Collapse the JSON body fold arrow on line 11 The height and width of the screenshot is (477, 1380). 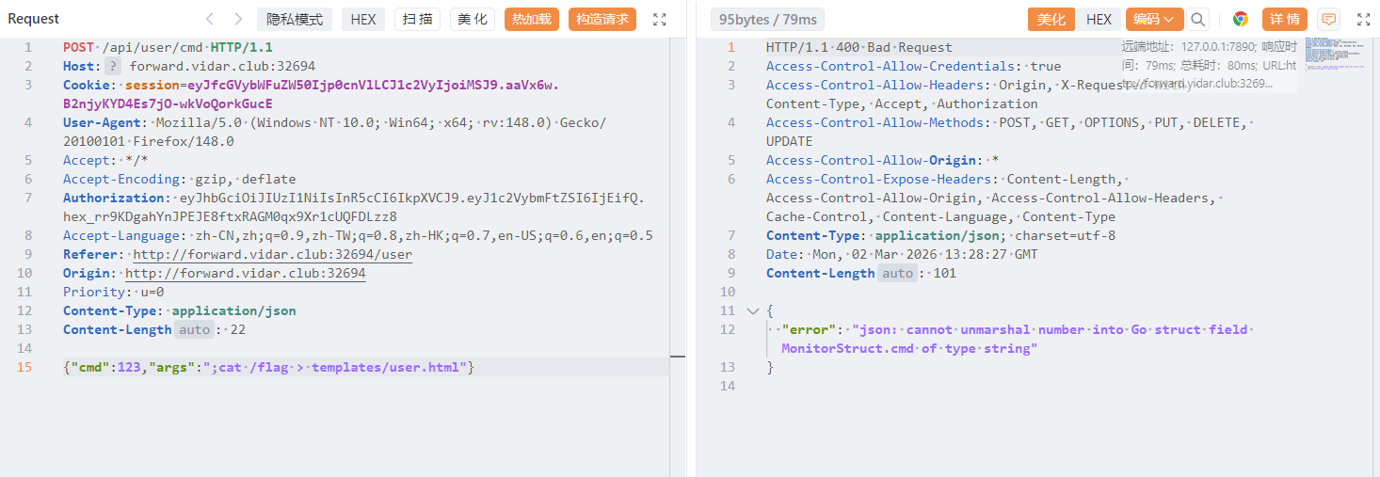point(751,310)
